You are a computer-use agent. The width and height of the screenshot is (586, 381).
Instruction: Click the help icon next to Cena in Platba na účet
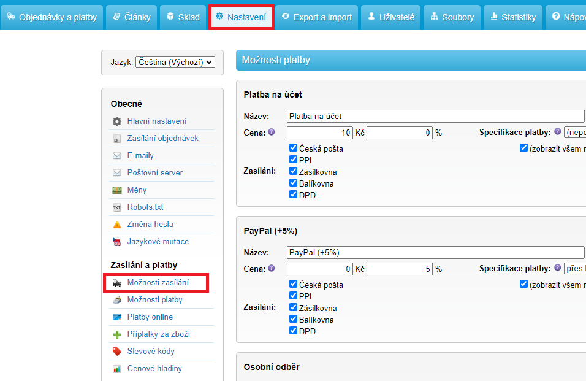[x=272, y=132]
